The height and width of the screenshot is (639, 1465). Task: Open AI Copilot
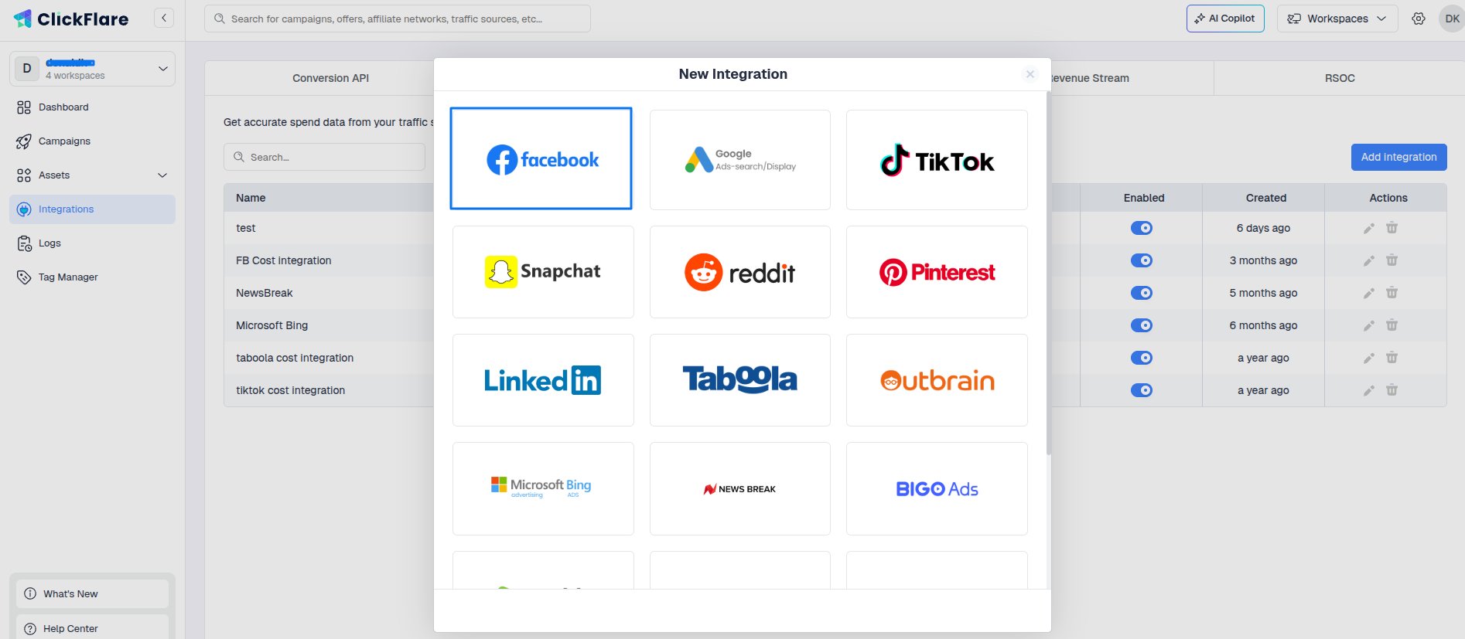(1225, 19)
